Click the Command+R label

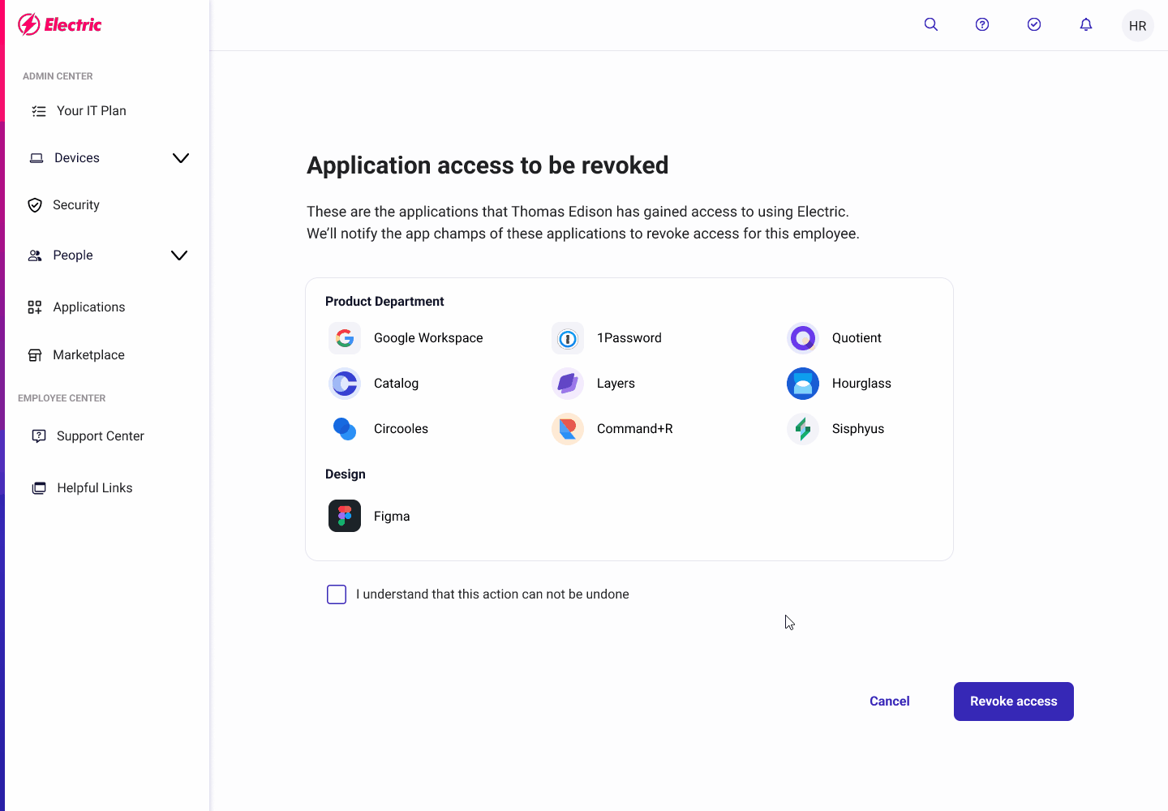click(635, 429)
